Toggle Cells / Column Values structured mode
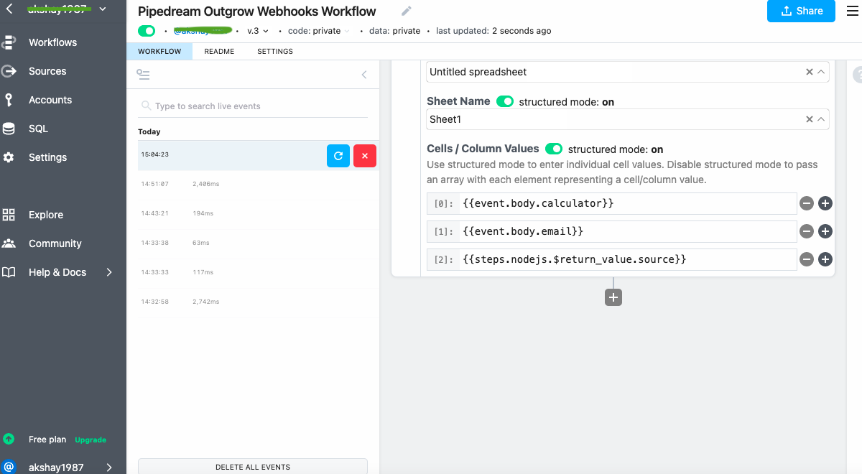This screenshot has width=862, height=474. [554, 149]
